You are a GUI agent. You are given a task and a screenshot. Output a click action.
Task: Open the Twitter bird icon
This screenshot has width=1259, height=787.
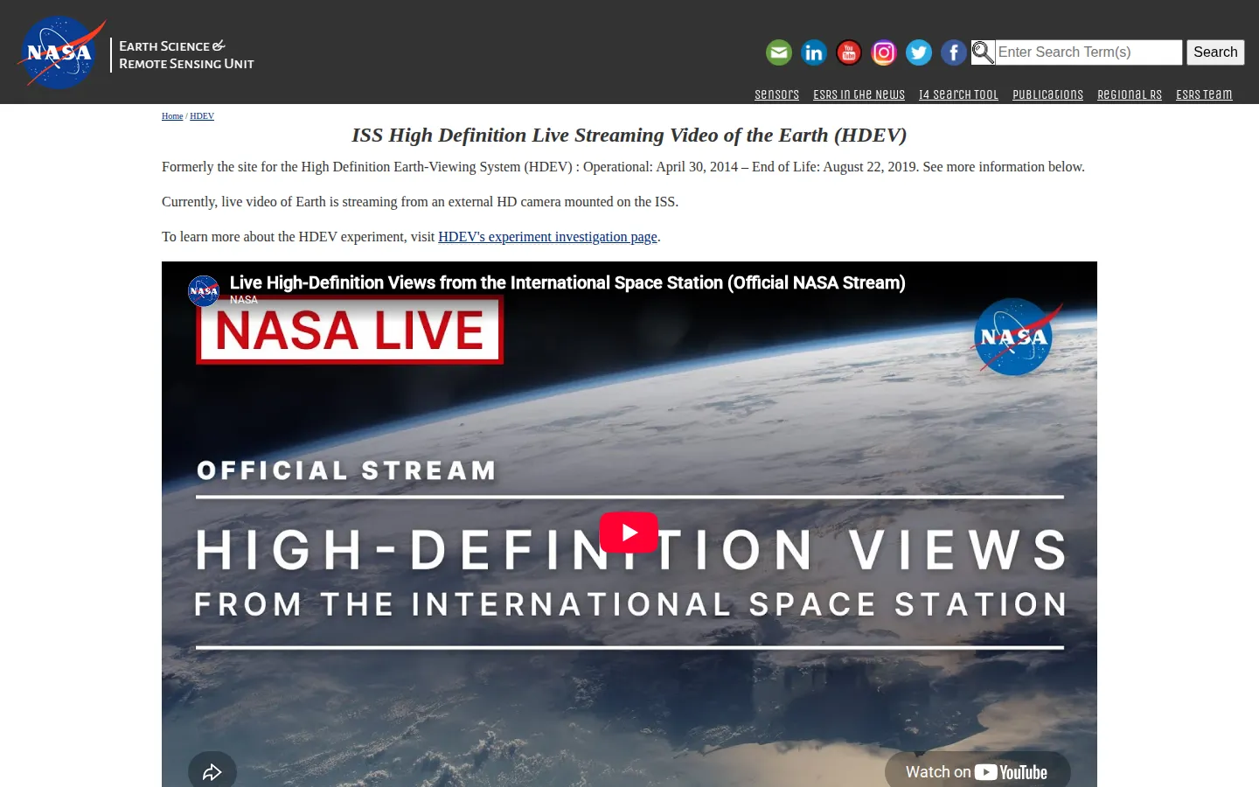(919, 52)
